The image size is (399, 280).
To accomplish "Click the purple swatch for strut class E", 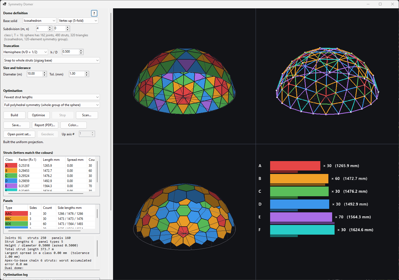I will click(11, 186).
